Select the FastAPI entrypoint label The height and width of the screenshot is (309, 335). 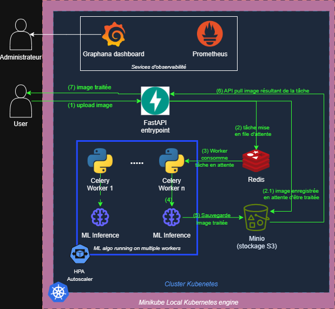tap(155, 126)
